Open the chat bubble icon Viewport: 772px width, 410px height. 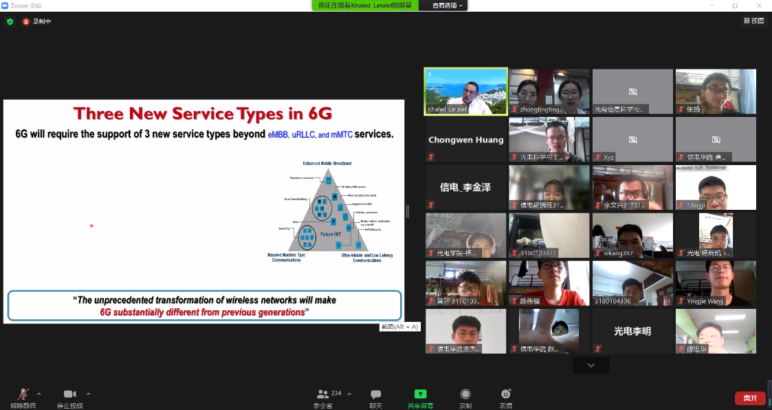click(376, 394)
